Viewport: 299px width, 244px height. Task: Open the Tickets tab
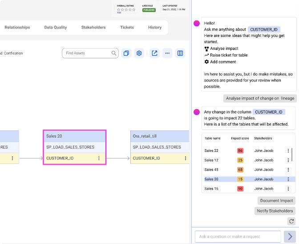coord(127,27)
